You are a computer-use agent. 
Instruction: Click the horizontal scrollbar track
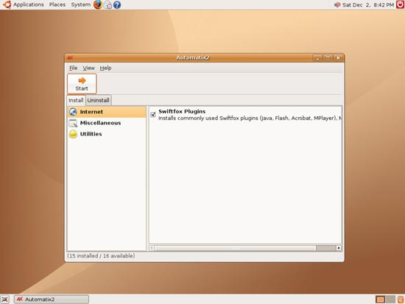pos(325,248)
